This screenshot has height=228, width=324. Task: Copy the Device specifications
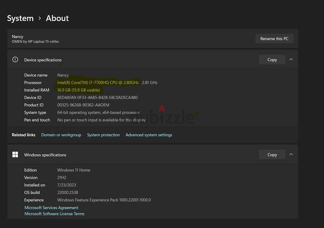click(x=272, y=60)
